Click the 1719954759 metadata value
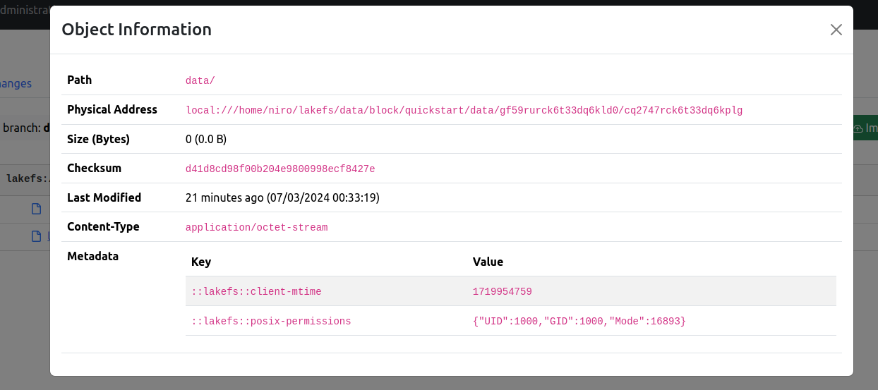878x390 pixels. (x=502, y=291)
